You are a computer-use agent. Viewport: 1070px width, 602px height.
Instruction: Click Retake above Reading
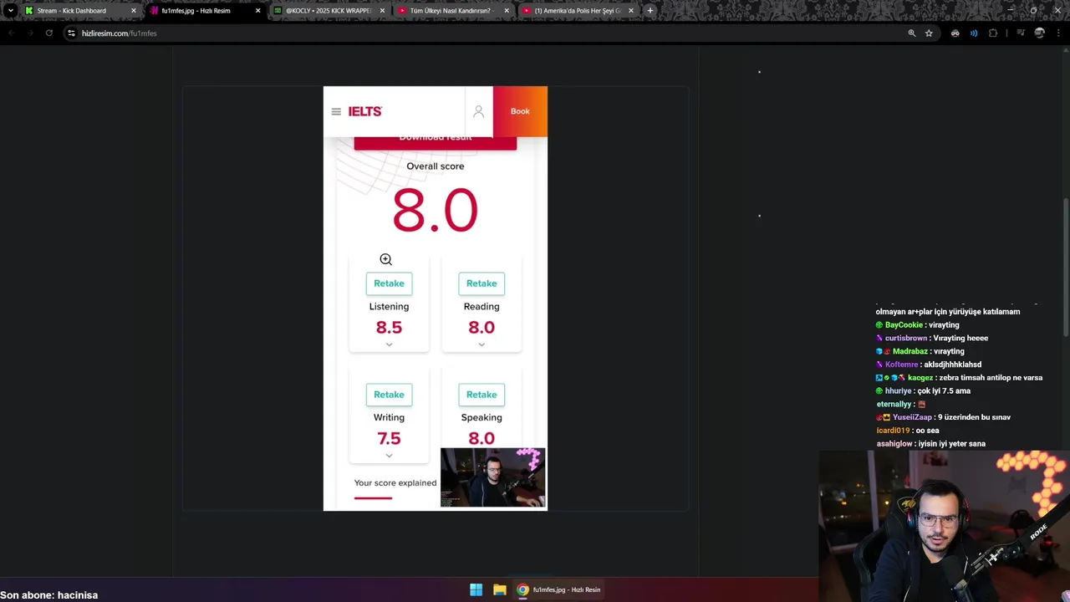481,283
